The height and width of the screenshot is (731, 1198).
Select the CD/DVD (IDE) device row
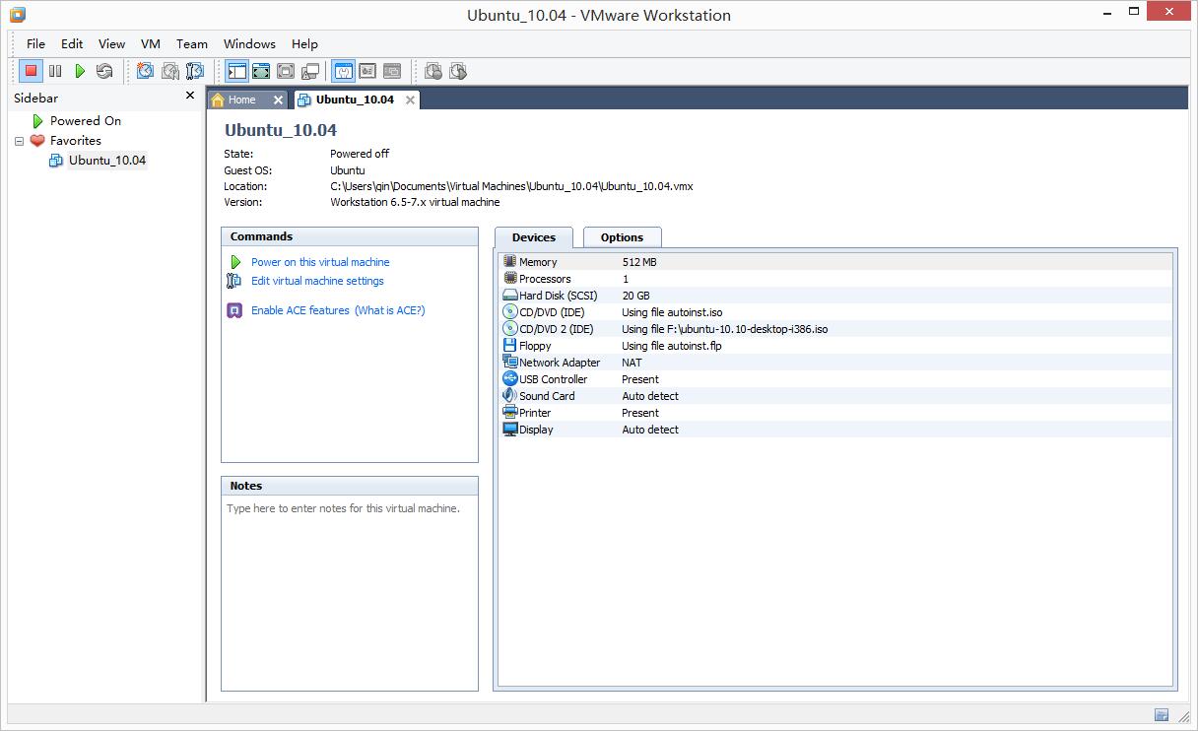836,312
